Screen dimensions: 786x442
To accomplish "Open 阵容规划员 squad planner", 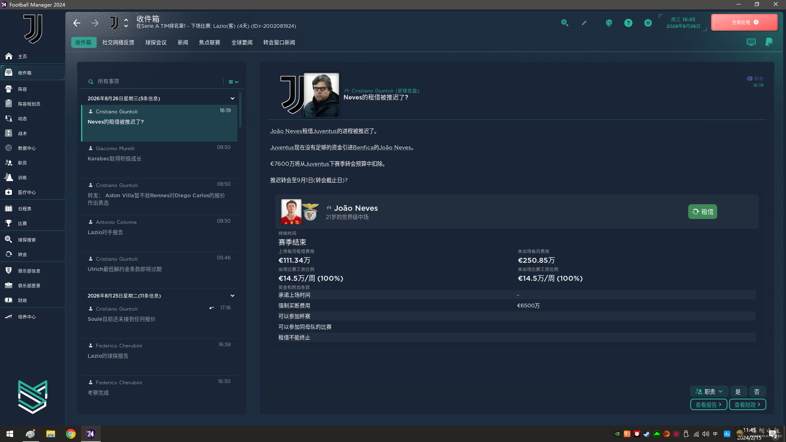I will click(x=29, y=104).
